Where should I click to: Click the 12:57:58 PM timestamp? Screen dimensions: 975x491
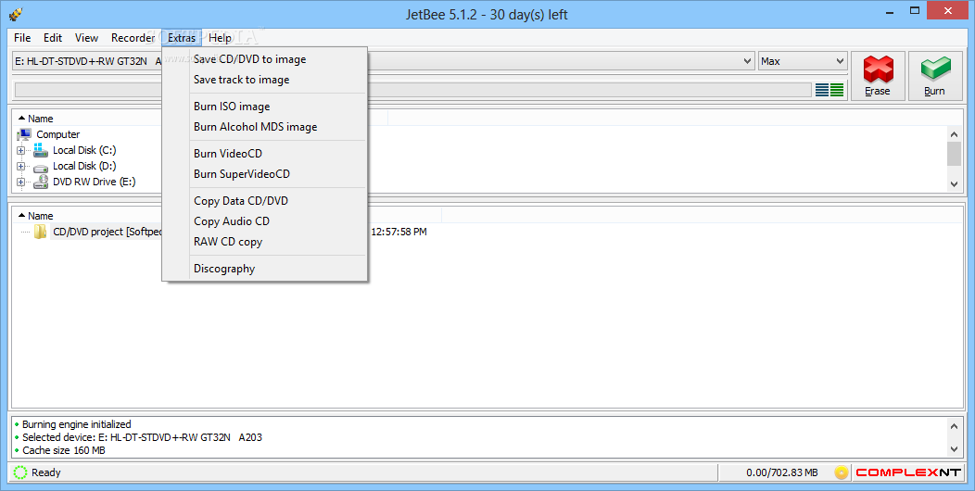[399, 232]
